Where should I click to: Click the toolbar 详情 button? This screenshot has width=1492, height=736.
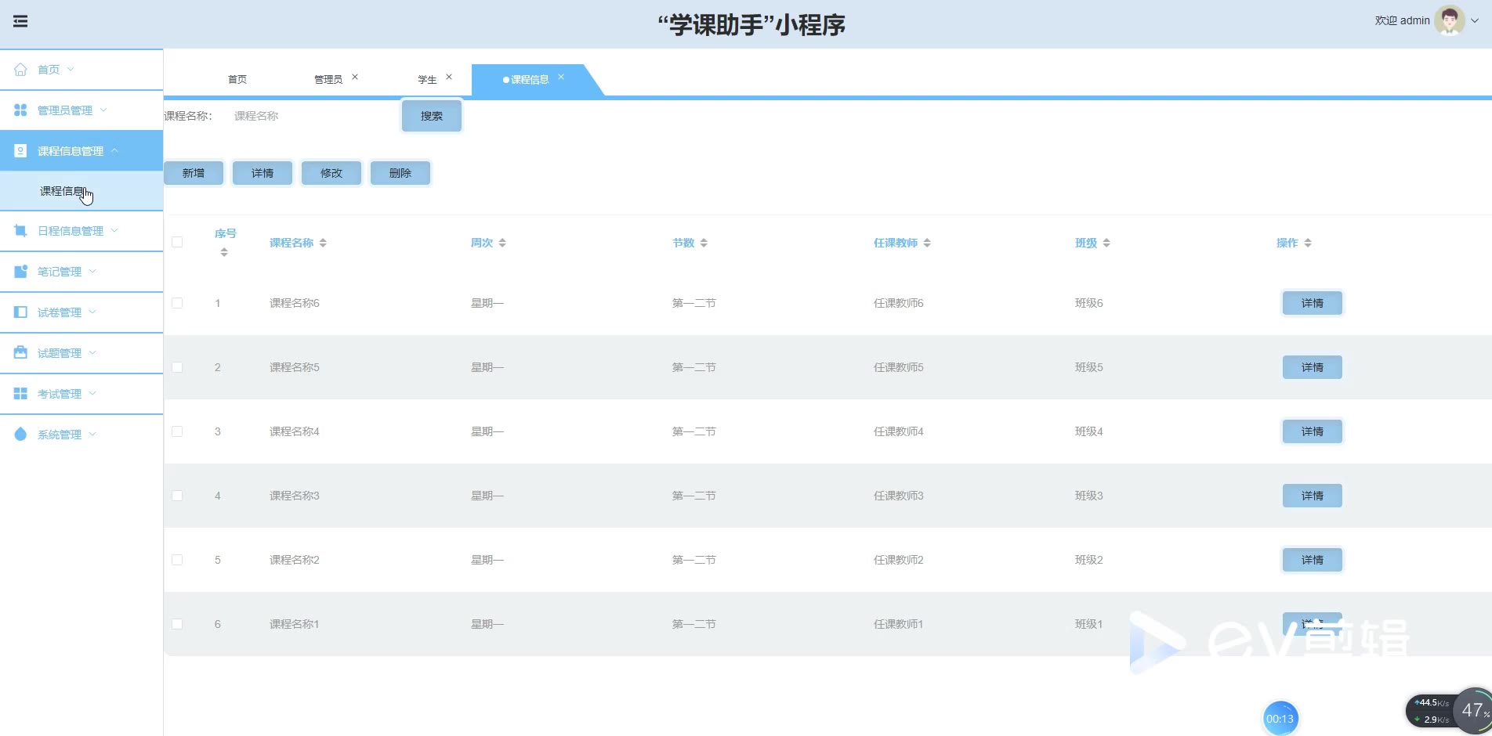263,173
